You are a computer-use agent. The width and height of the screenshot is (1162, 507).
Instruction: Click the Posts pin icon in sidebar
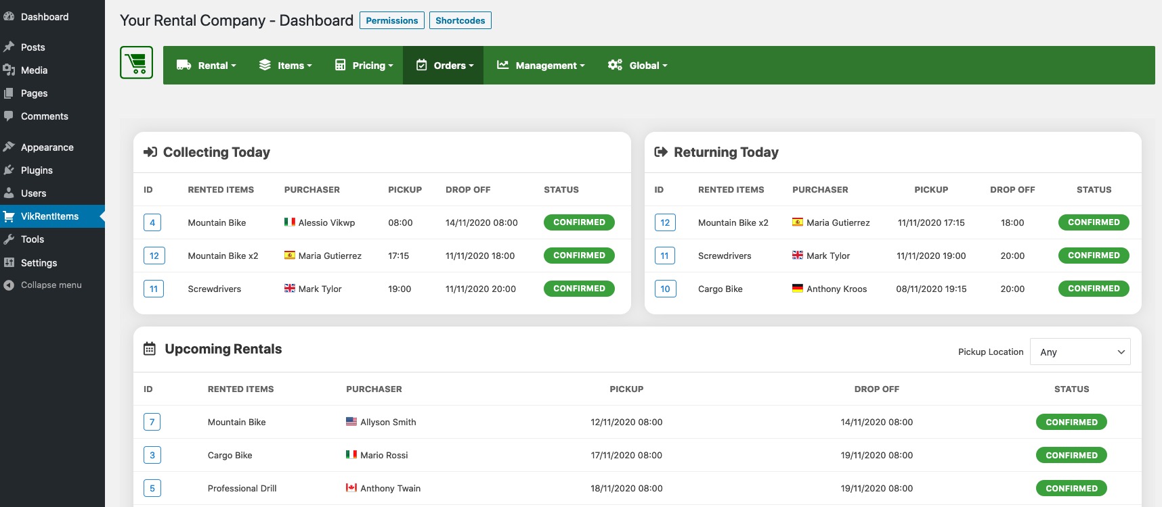(x=9, y=47)
